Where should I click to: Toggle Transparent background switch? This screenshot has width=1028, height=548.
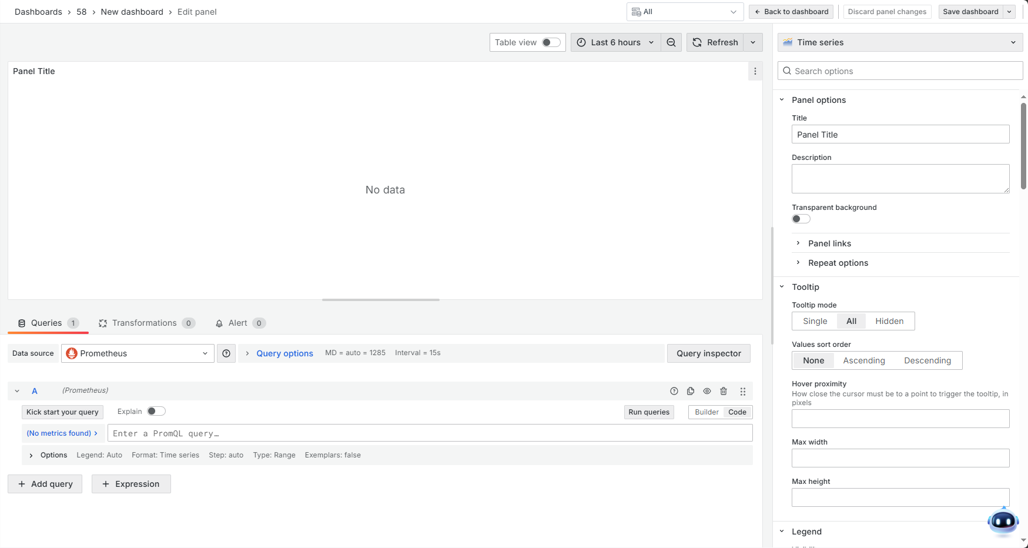point(801,219)
